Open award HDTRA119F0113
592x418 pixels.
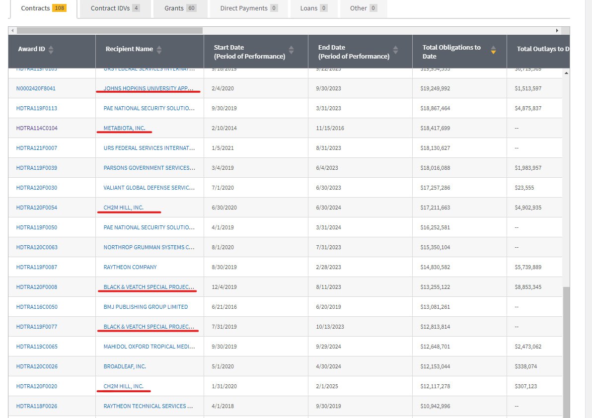[37, 108]
